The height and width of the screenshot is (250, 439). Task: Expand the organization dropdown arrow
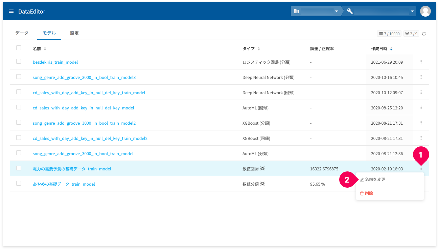click(x=336, y=12)
